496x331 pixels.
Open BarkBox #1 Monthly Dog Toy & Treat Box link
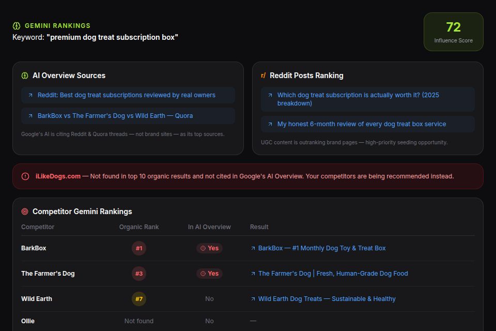322,248
